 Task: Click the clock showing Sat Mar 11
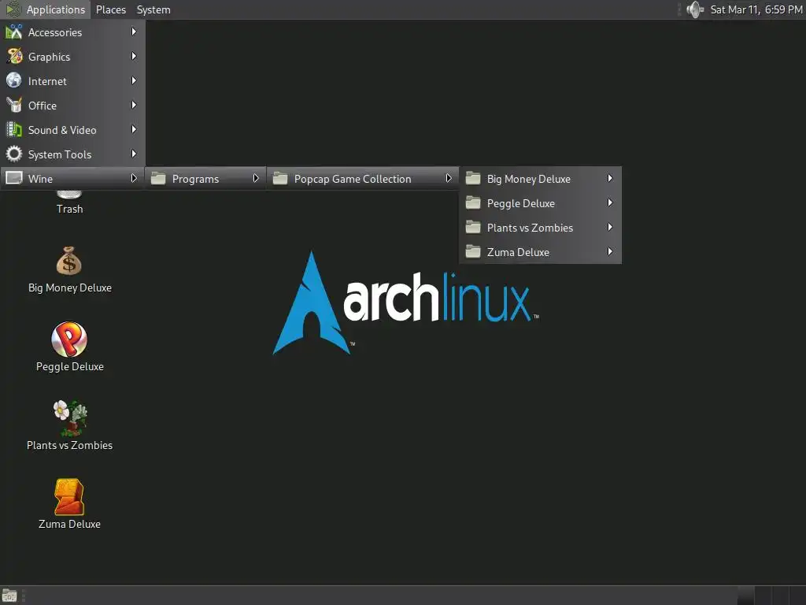coord(756,9)
